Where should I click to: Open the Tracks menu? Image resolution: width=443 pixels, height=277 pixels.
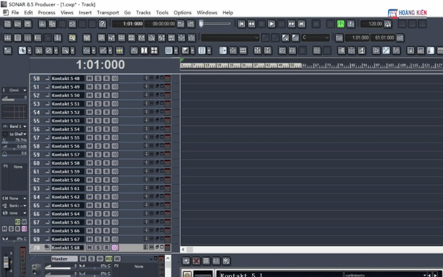point(143,12)
